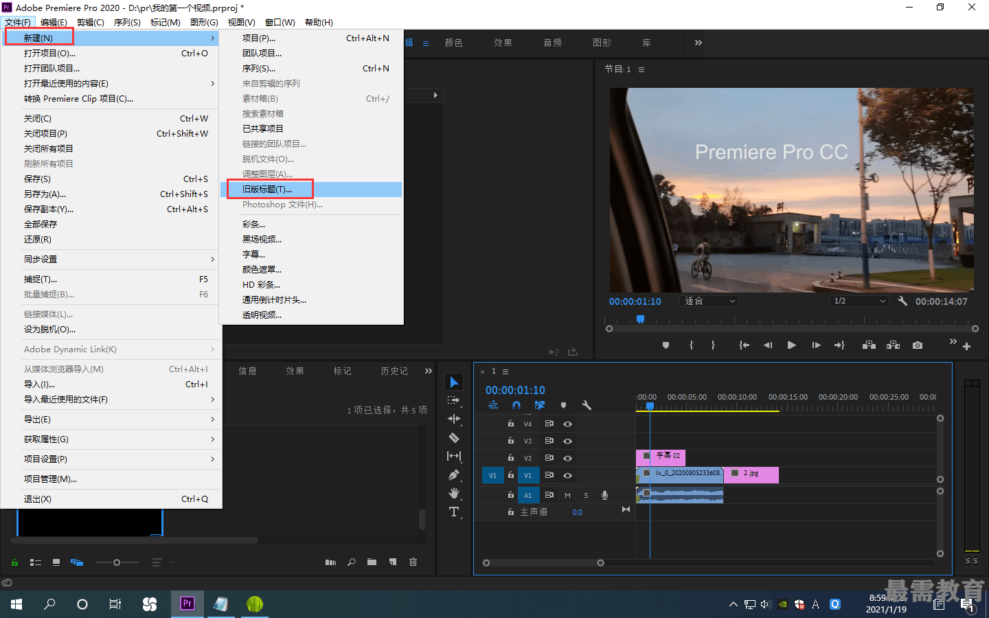Choose 序列(S) in New submenu

(x=311, y=68)
